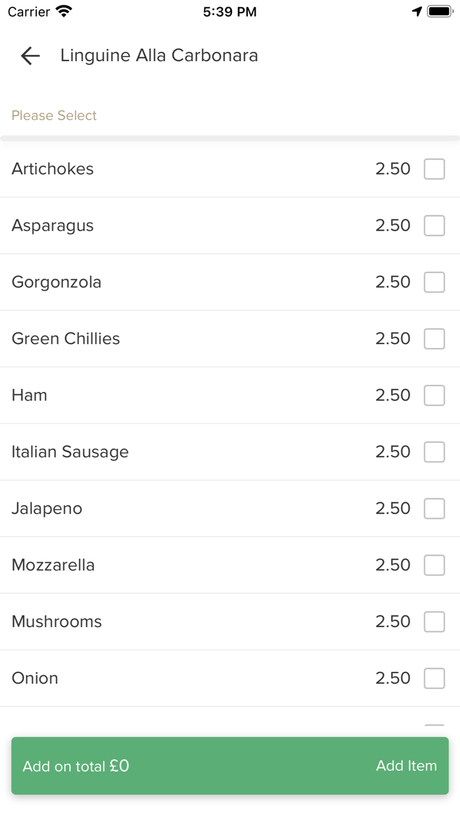Tap the Wi-Fi status icon
Image resolution: width=460 pixels, height=817 pixels.
[64, 11]
